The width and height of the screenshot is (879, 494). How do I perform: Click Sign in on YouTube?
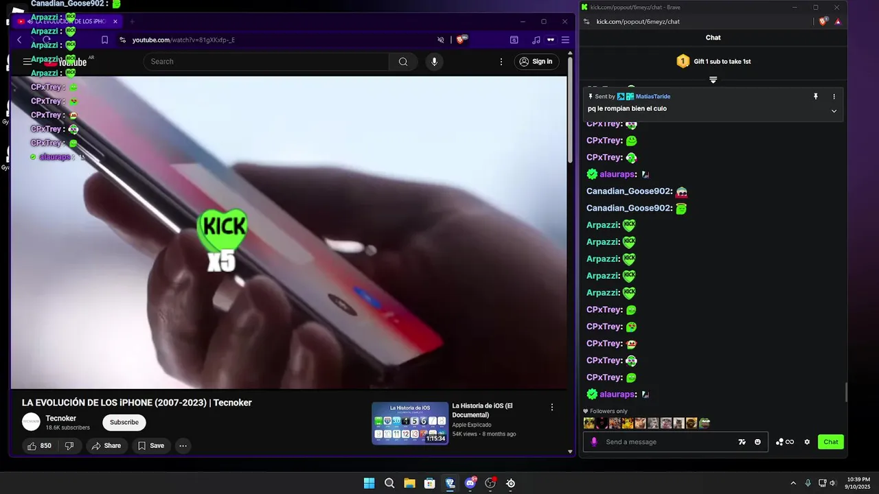(536, 62)
